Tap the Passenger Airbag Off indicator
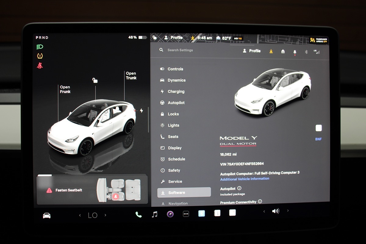The height and width of the screenshot is (244, 366). tap(319, 40)
